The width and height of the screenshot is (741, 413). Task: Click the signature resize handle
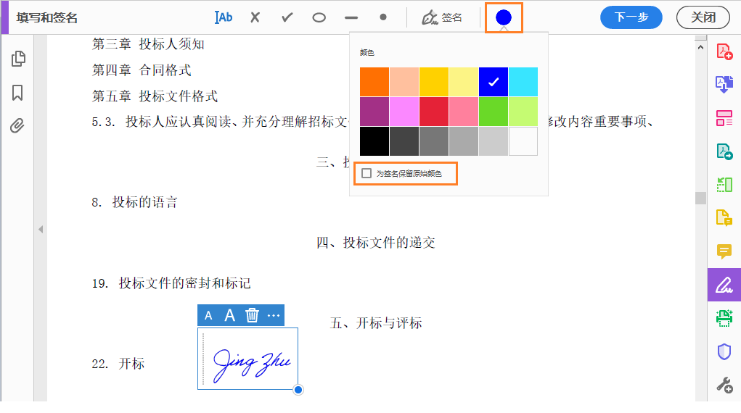(298, 390)
